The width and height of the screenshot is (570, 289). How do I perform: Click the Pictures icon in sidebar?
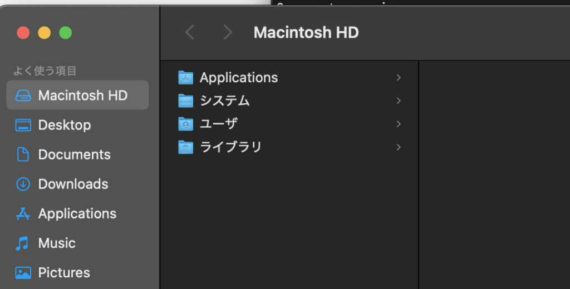23,273
